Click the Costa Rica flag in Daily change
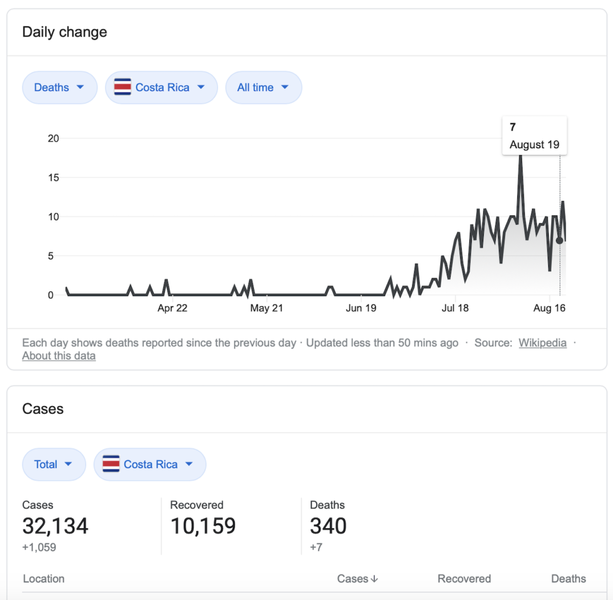 pos(122,87)
